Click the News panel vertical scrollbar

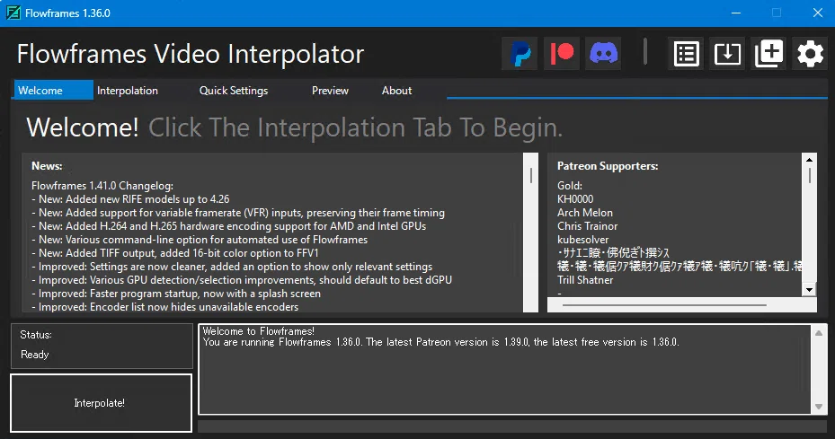(531, 233)
